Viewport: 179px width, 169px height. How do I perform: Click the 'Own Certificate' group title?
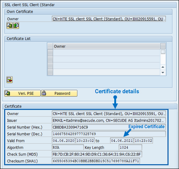pos(20,12)
